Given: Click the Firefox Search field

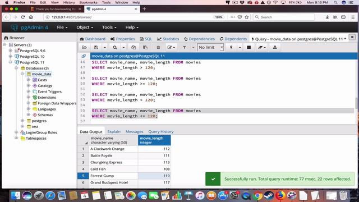Looking at the screenshot, I should [x=284, y=17].
